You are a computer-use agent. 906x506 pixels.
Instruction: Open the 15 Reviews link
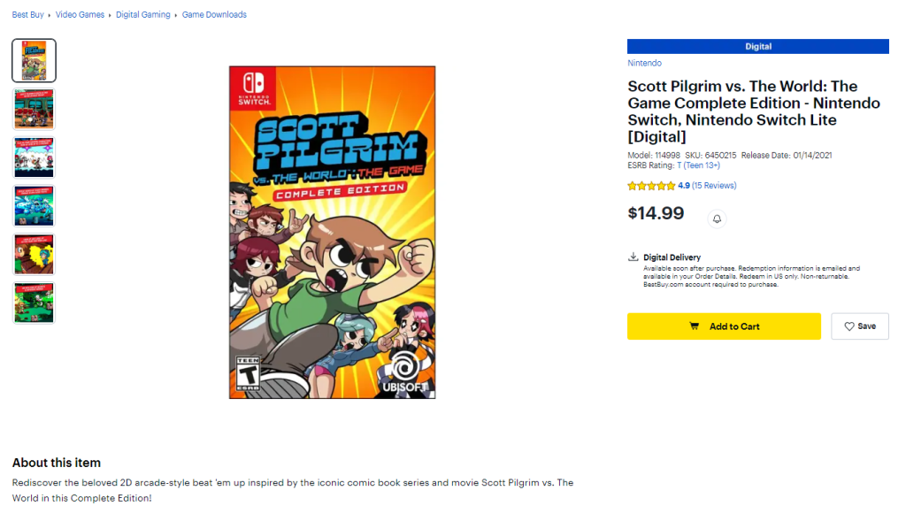(714, 186)
